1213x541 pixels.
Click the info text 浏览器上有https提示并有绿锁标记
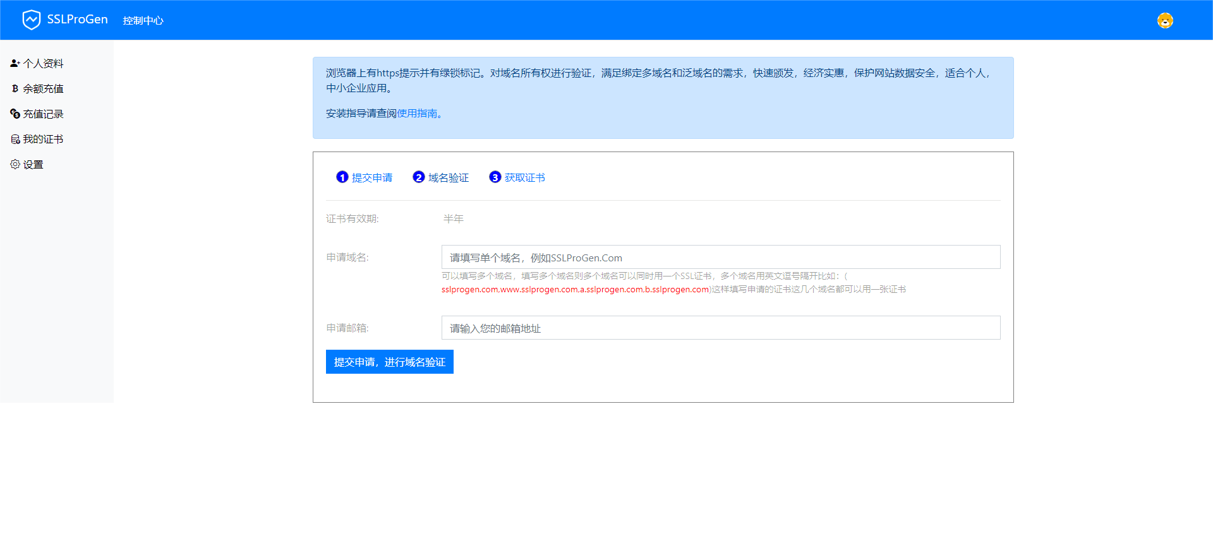pos(404,73)
